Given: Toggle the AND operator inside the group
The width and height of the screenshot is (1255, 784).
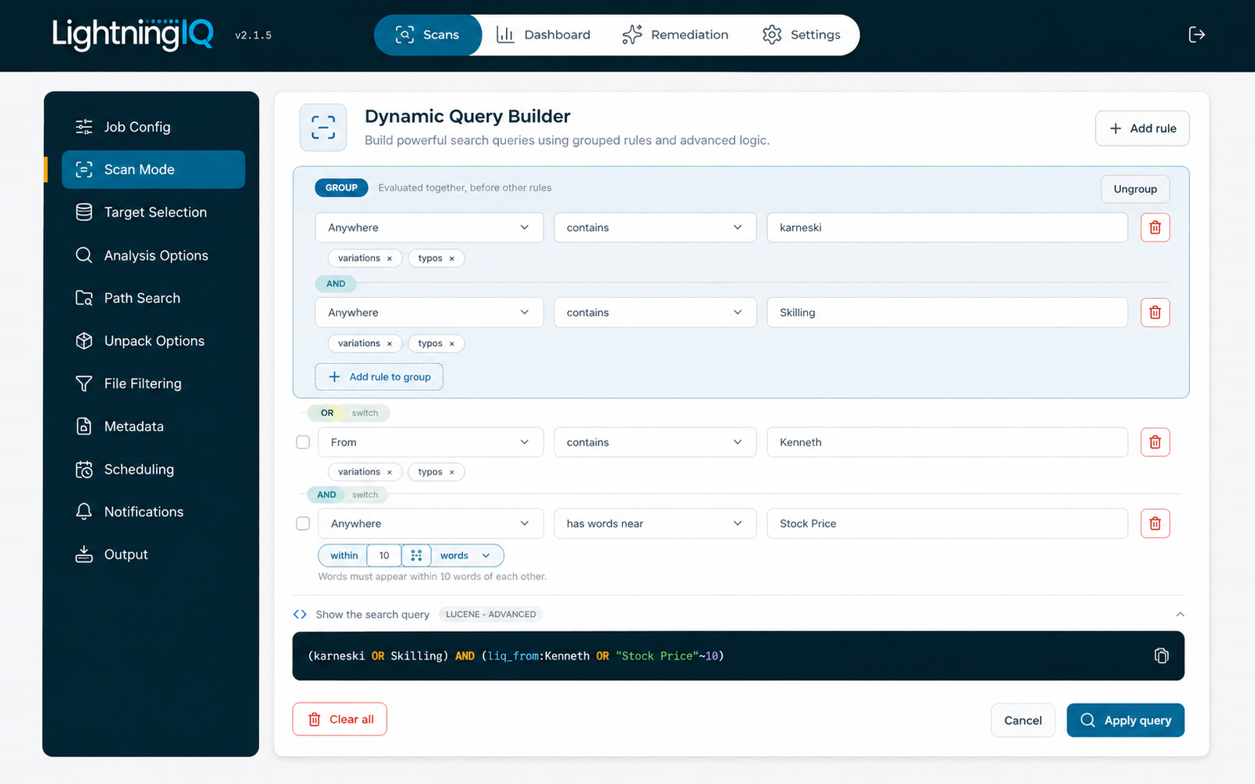Looking at the screenshot, I should click(x=336, y=284).
